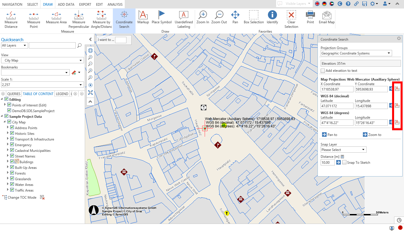Open the Snap Layer dropdown
This screenshot has width=404, height=231.
pos(343,150)
